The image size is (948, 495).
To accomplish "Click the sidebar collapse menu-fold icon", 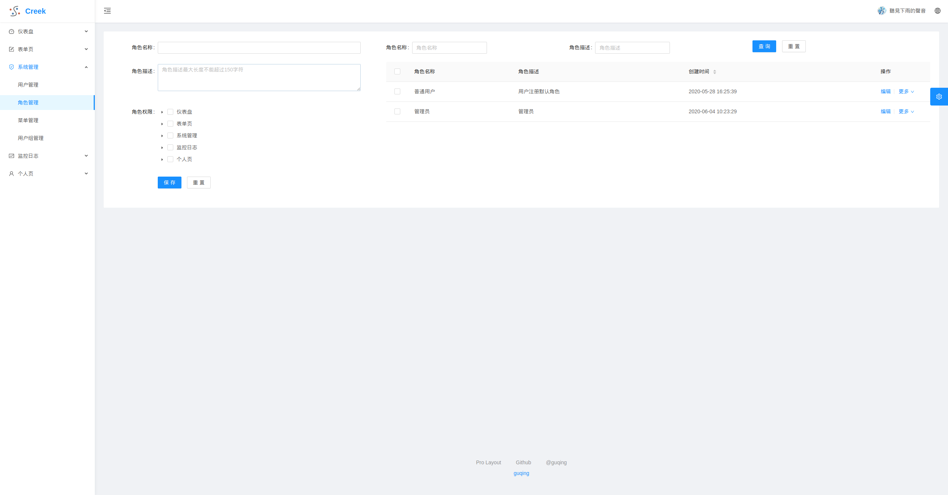I will pos(107,11).
